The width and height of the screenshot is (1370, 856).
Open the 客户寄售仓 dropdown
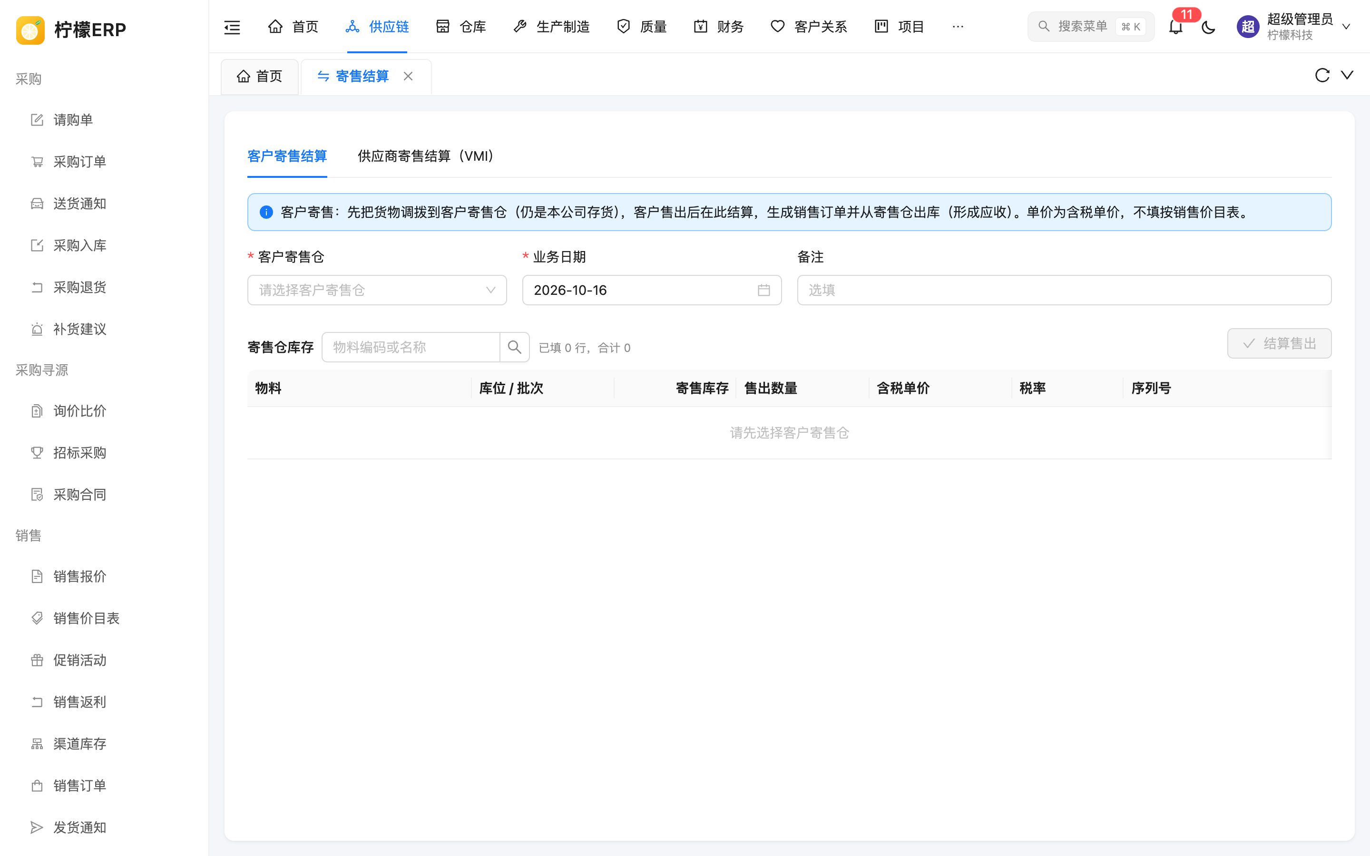pyautogui.click(x=377, y=291)
